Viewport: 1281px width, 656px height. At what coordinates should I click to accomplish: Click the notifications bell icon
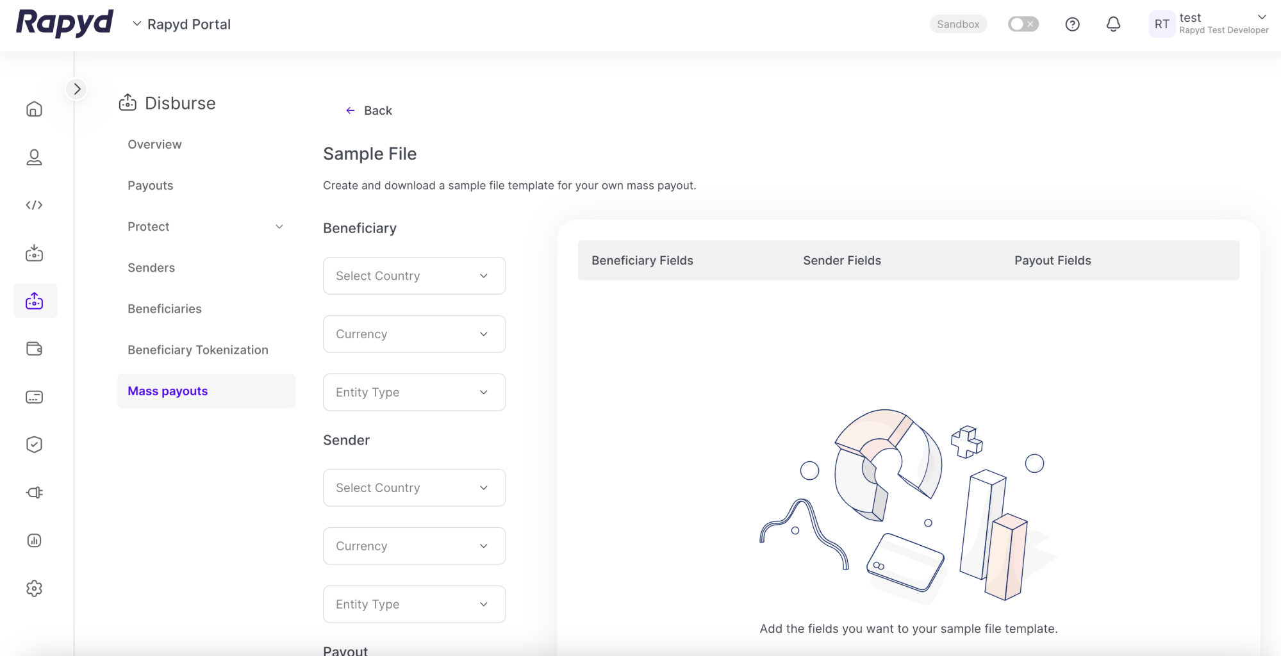pyautogui.click(x=1113, y=24)
